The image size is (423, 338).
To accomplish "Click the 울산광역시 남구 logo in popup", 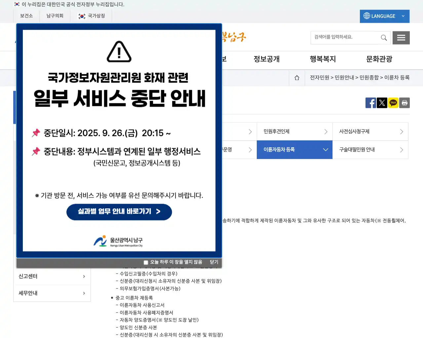I will point(118,241).
